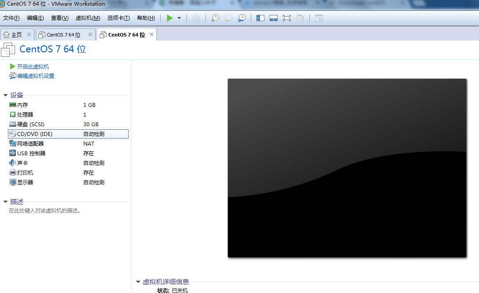Open the 查看(V) menu
The width and height of the screenshot is (479, 293).
[x=59, y=18]
